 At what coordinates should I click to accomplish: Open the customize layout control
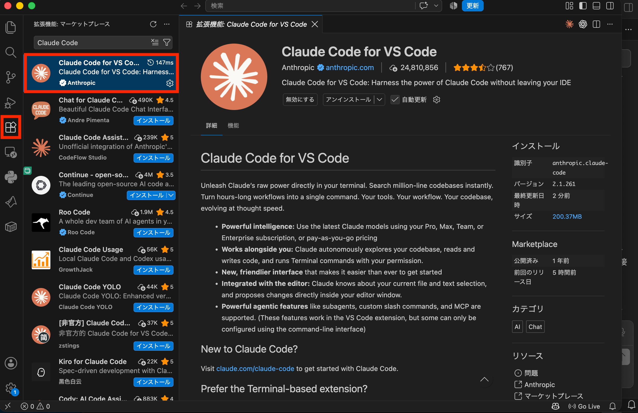(569, 6)
